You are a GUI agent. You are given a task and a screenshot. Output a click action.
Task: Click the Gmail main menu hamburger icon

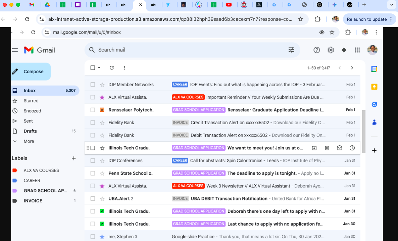pyautogui.click(x=15, y=50)
